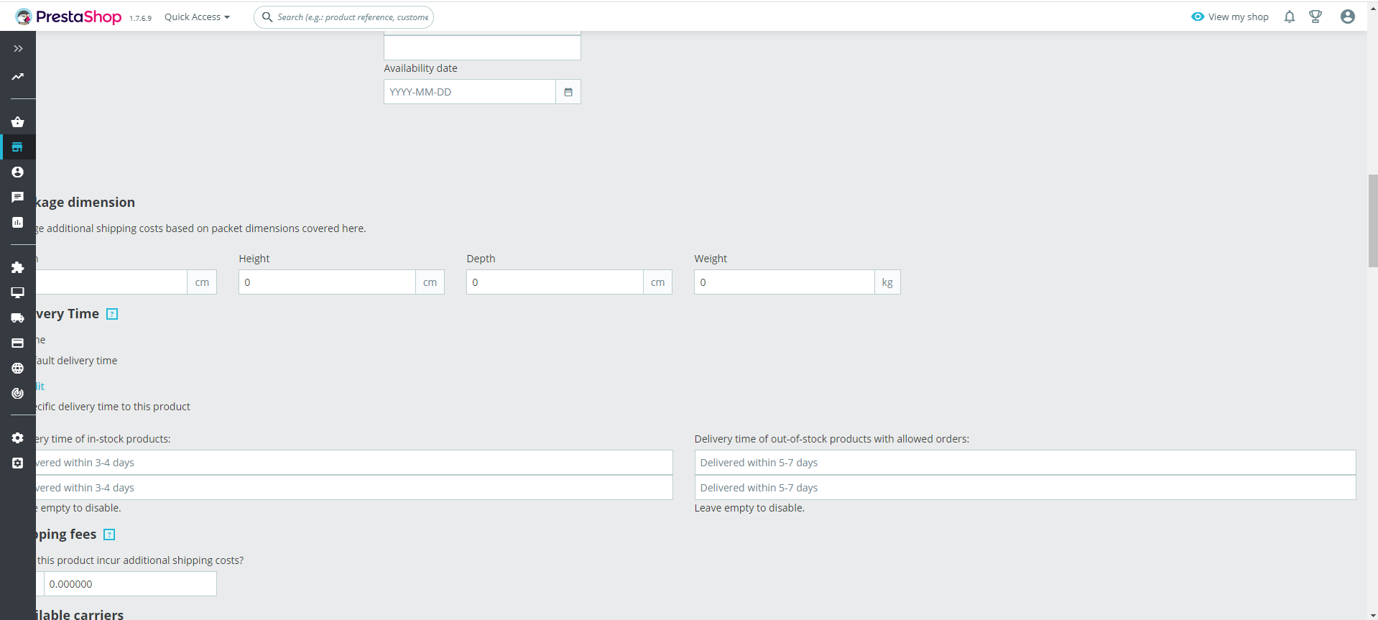Viewport: 1378px width, 620px height.
Task: Open Customers person icon in sidebar
Action: coord(18,172)
